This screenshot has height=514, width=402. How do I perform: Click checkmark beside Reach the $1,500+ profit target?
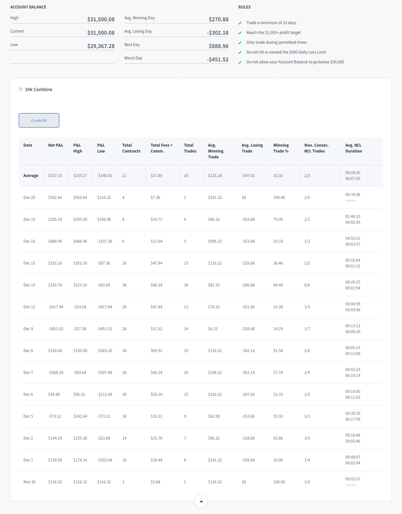click(240, 33)
